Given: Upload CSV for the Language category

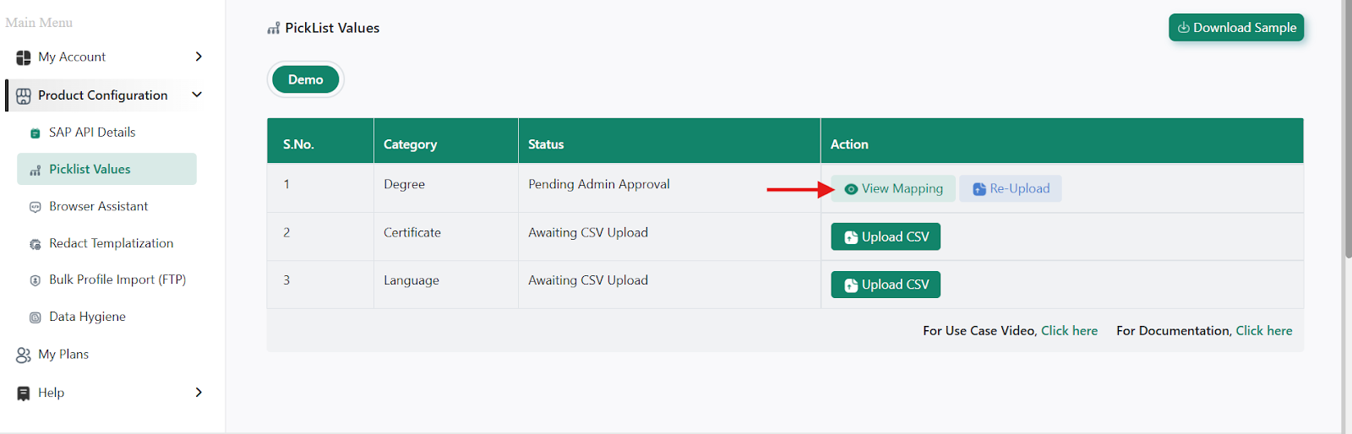Looking at the screenshot, I should [x=886, y=285].
